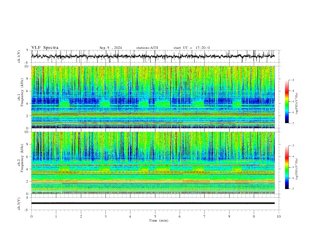
Task: Click time axis tick label "1"
Action: click(56, 216)
